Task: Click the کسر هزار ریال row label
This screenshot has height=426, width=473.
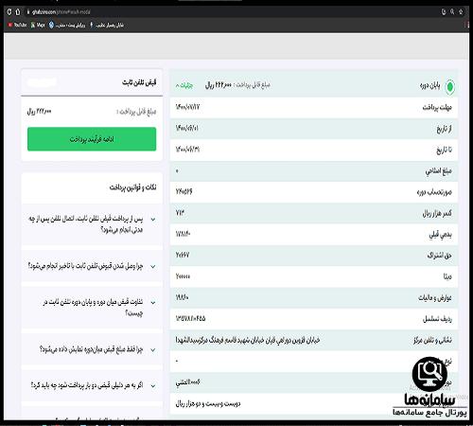Action: click(x=437, y=213)
